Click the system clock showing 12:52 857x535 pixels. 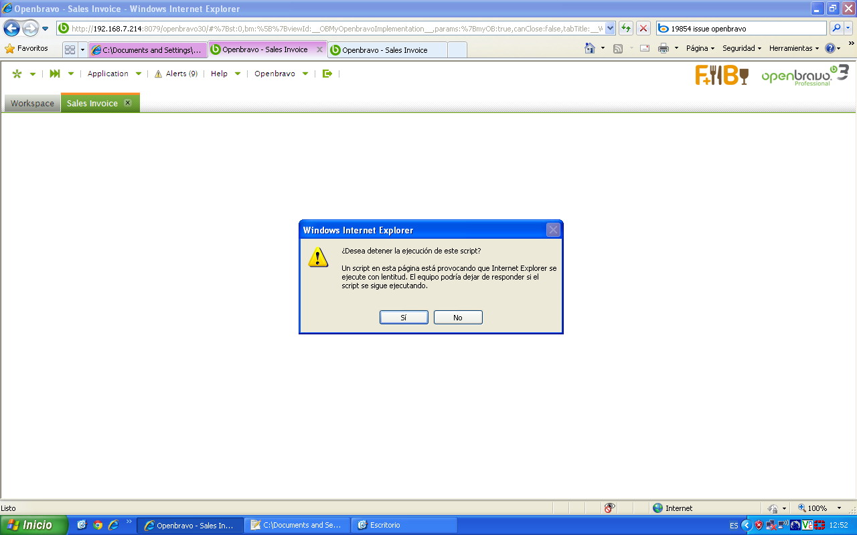tap(838, 526)
